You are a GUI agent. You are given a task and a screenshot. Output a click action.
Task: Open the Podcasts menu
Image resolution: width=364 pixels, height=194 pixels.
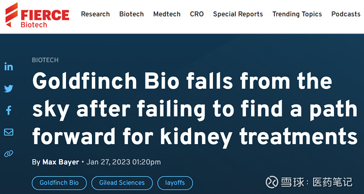pyautogui.click(x=346, y=14)
